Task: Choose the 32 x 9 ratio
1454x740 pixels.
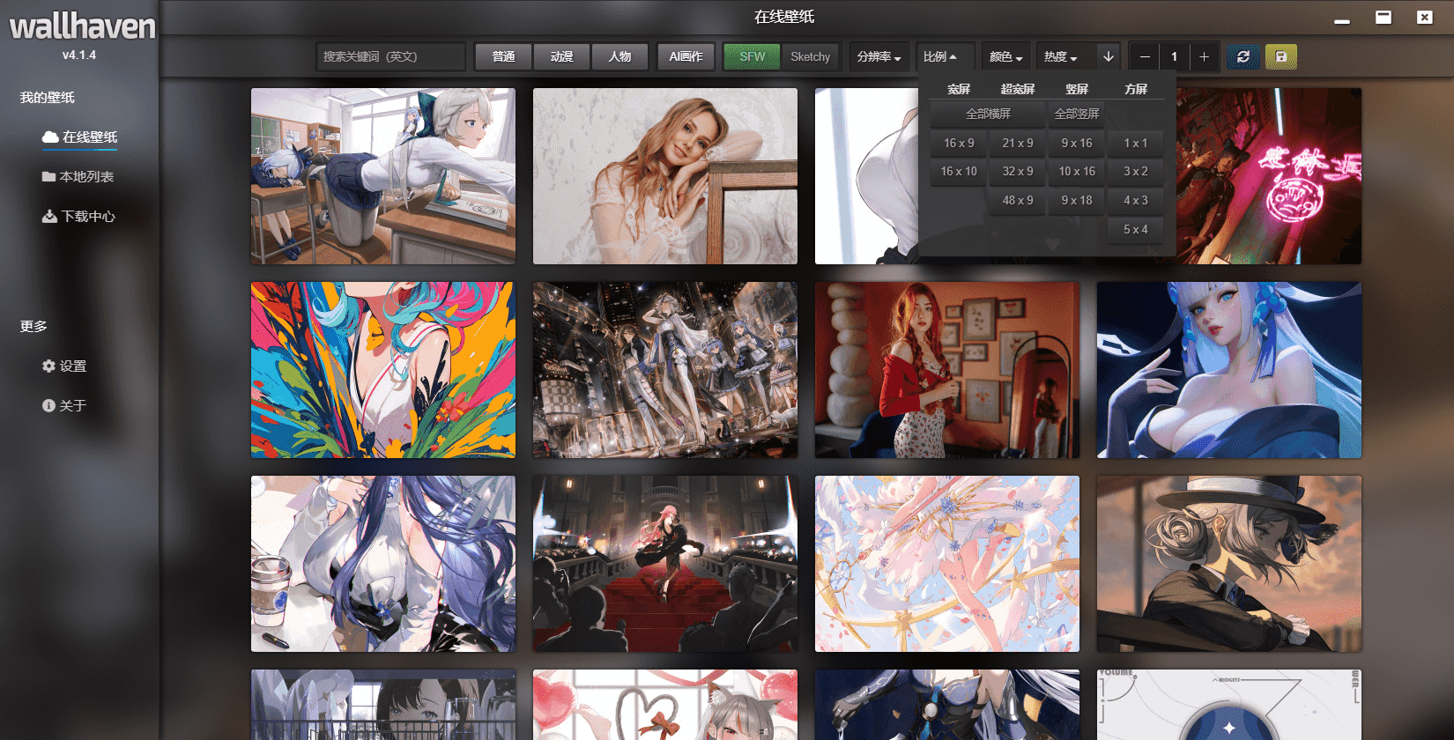Action: pos(1018,172)
